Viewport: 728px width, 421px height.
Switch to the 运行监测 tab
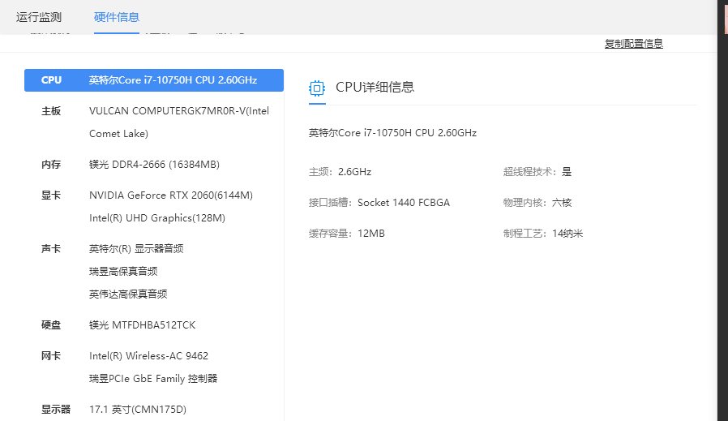pos(38,17)
